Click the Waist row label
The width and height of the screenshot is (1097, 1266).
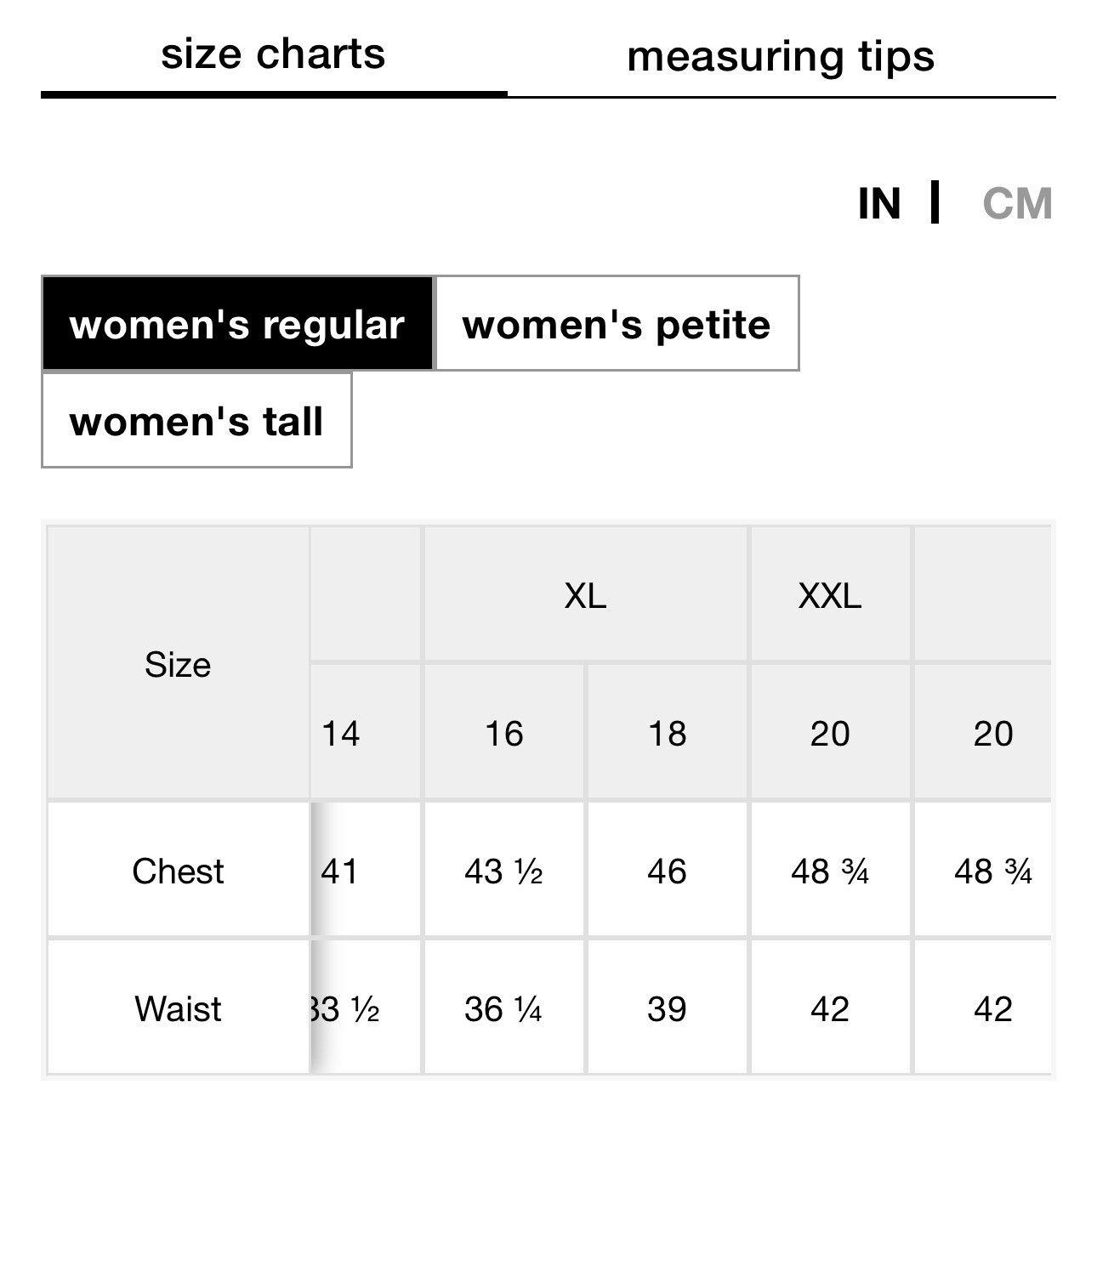click(x=178, y=1008)
